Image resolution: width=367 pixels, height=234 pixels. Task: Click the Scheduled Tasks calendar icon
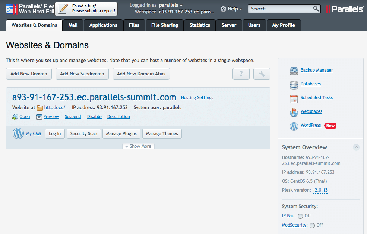(294, 99)
